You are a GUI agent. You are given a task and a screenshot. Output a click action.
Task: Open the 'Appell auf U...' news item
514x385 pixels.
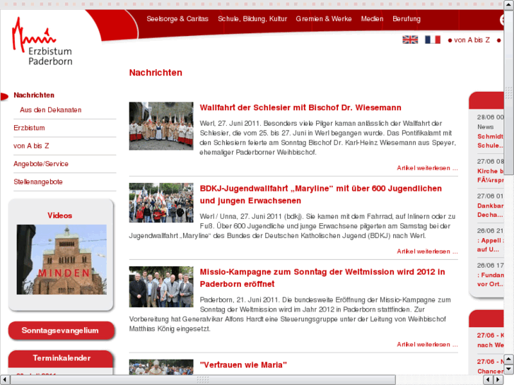click(x=490, y=244)
